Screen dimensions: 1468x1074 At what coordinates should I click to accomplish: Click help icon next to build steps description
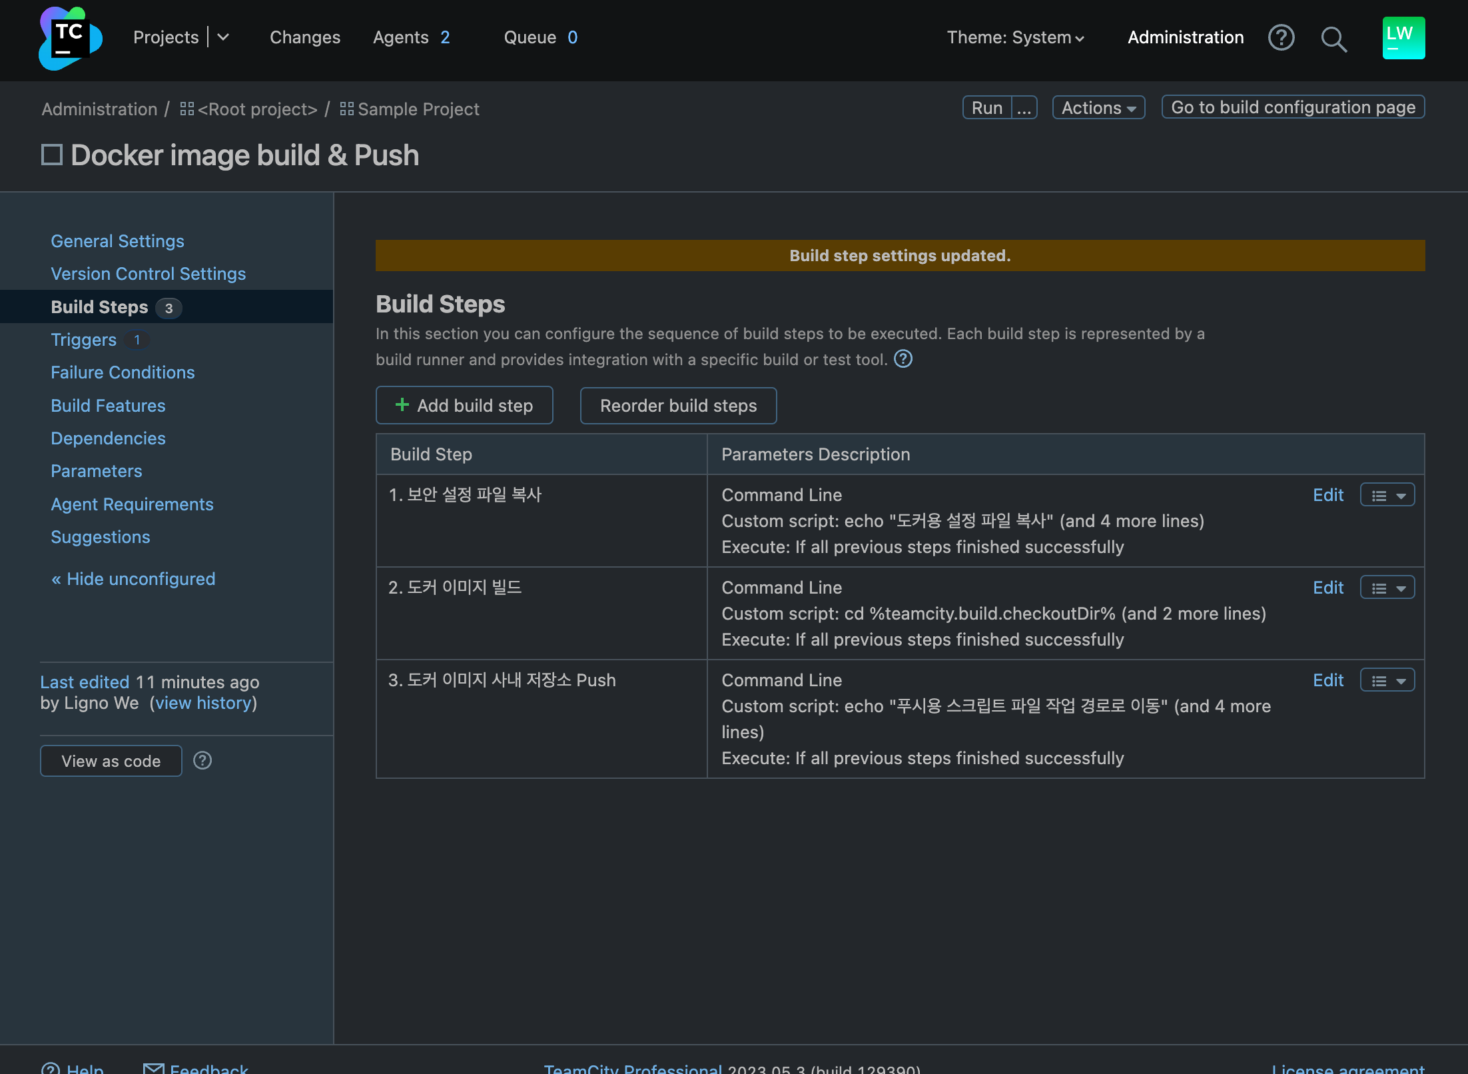pos(903,359)
